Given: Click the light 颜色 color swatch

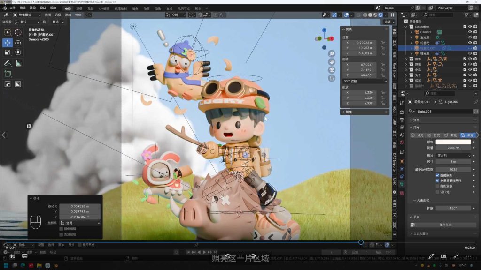Looking at the screenshot, I should (x=454, y=142).
